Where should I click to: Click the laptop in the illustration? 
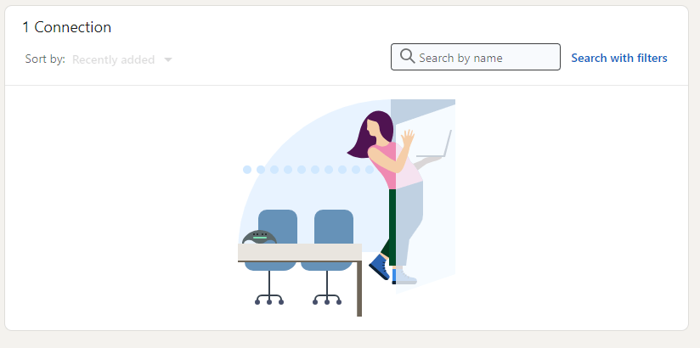click(435, 145)
